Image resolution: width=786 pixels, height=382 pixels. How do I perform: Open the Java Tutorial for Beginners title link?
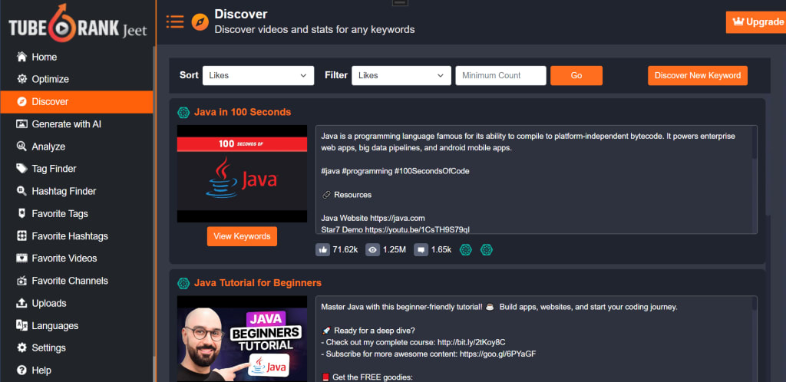tap(258, 283)
